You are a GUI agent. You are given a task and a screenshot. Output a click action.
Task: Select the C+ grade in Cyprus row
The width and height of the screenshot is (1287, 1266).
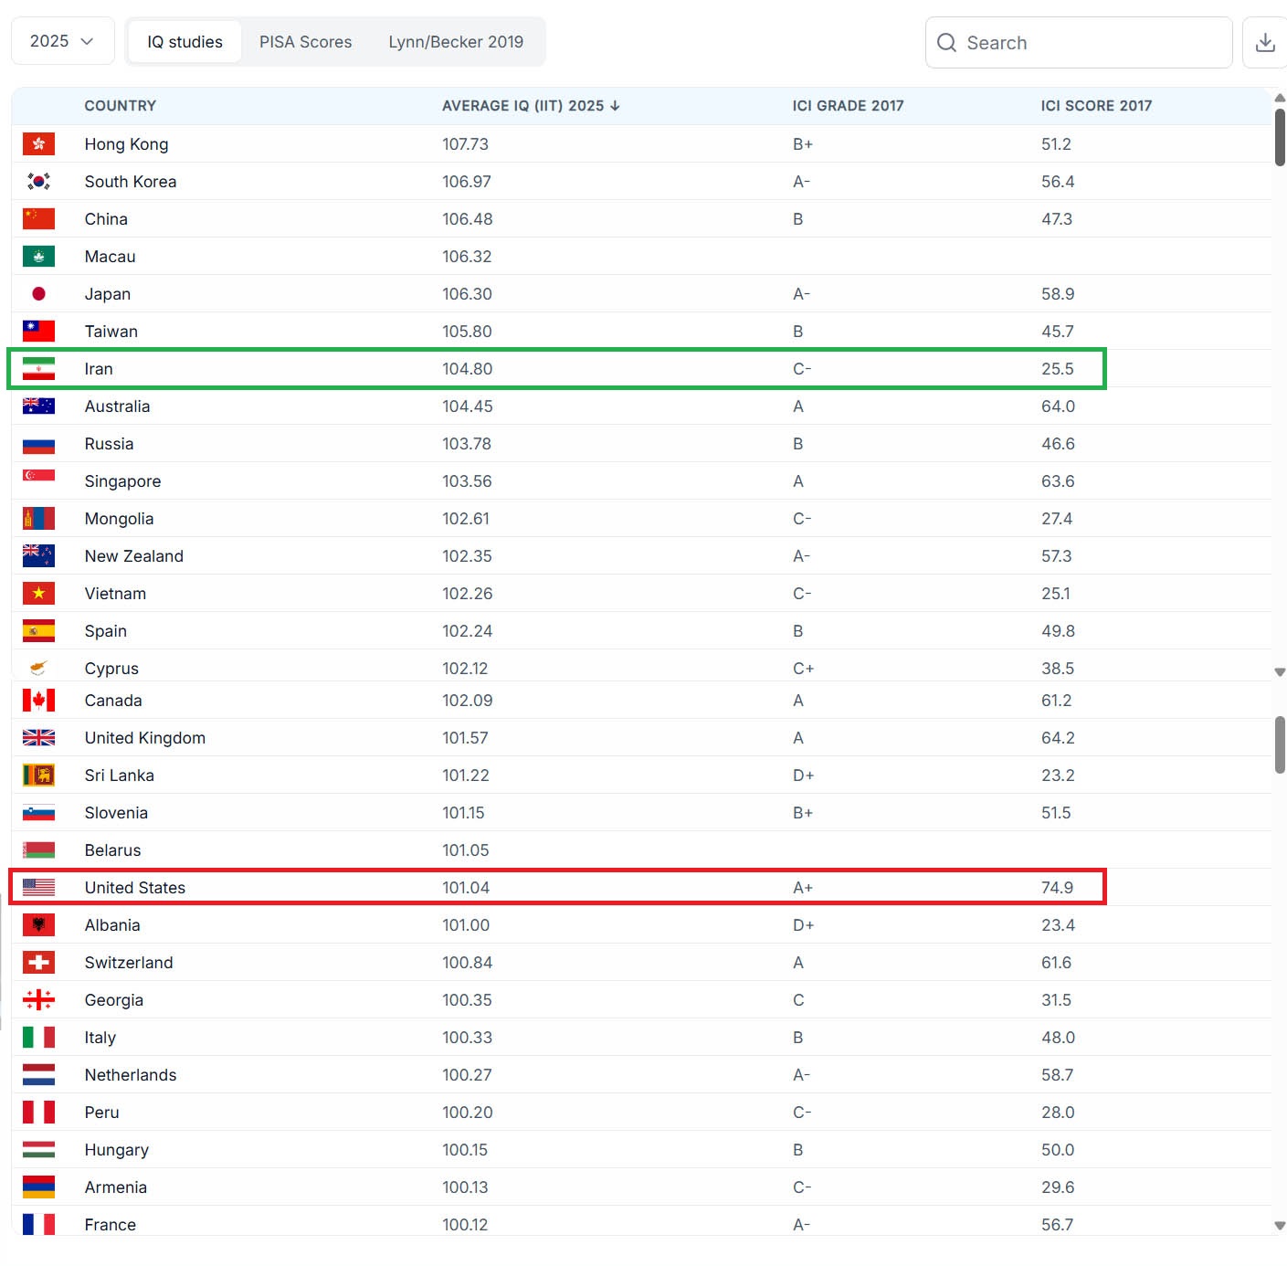click(804, 669)
